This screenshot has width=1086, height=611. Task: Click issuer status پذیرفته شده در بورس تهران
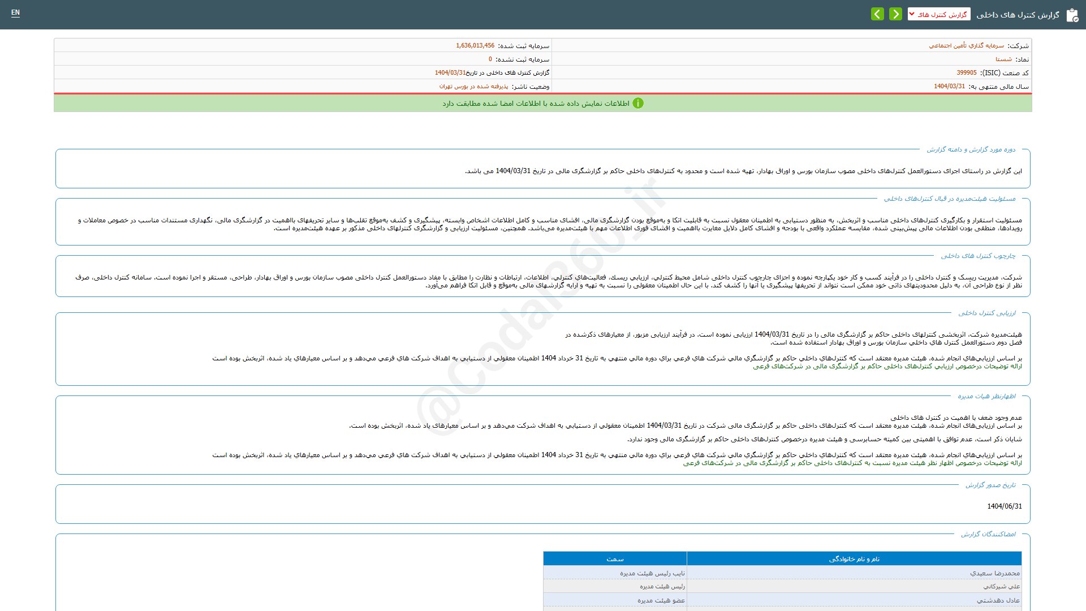coord(473,87)
